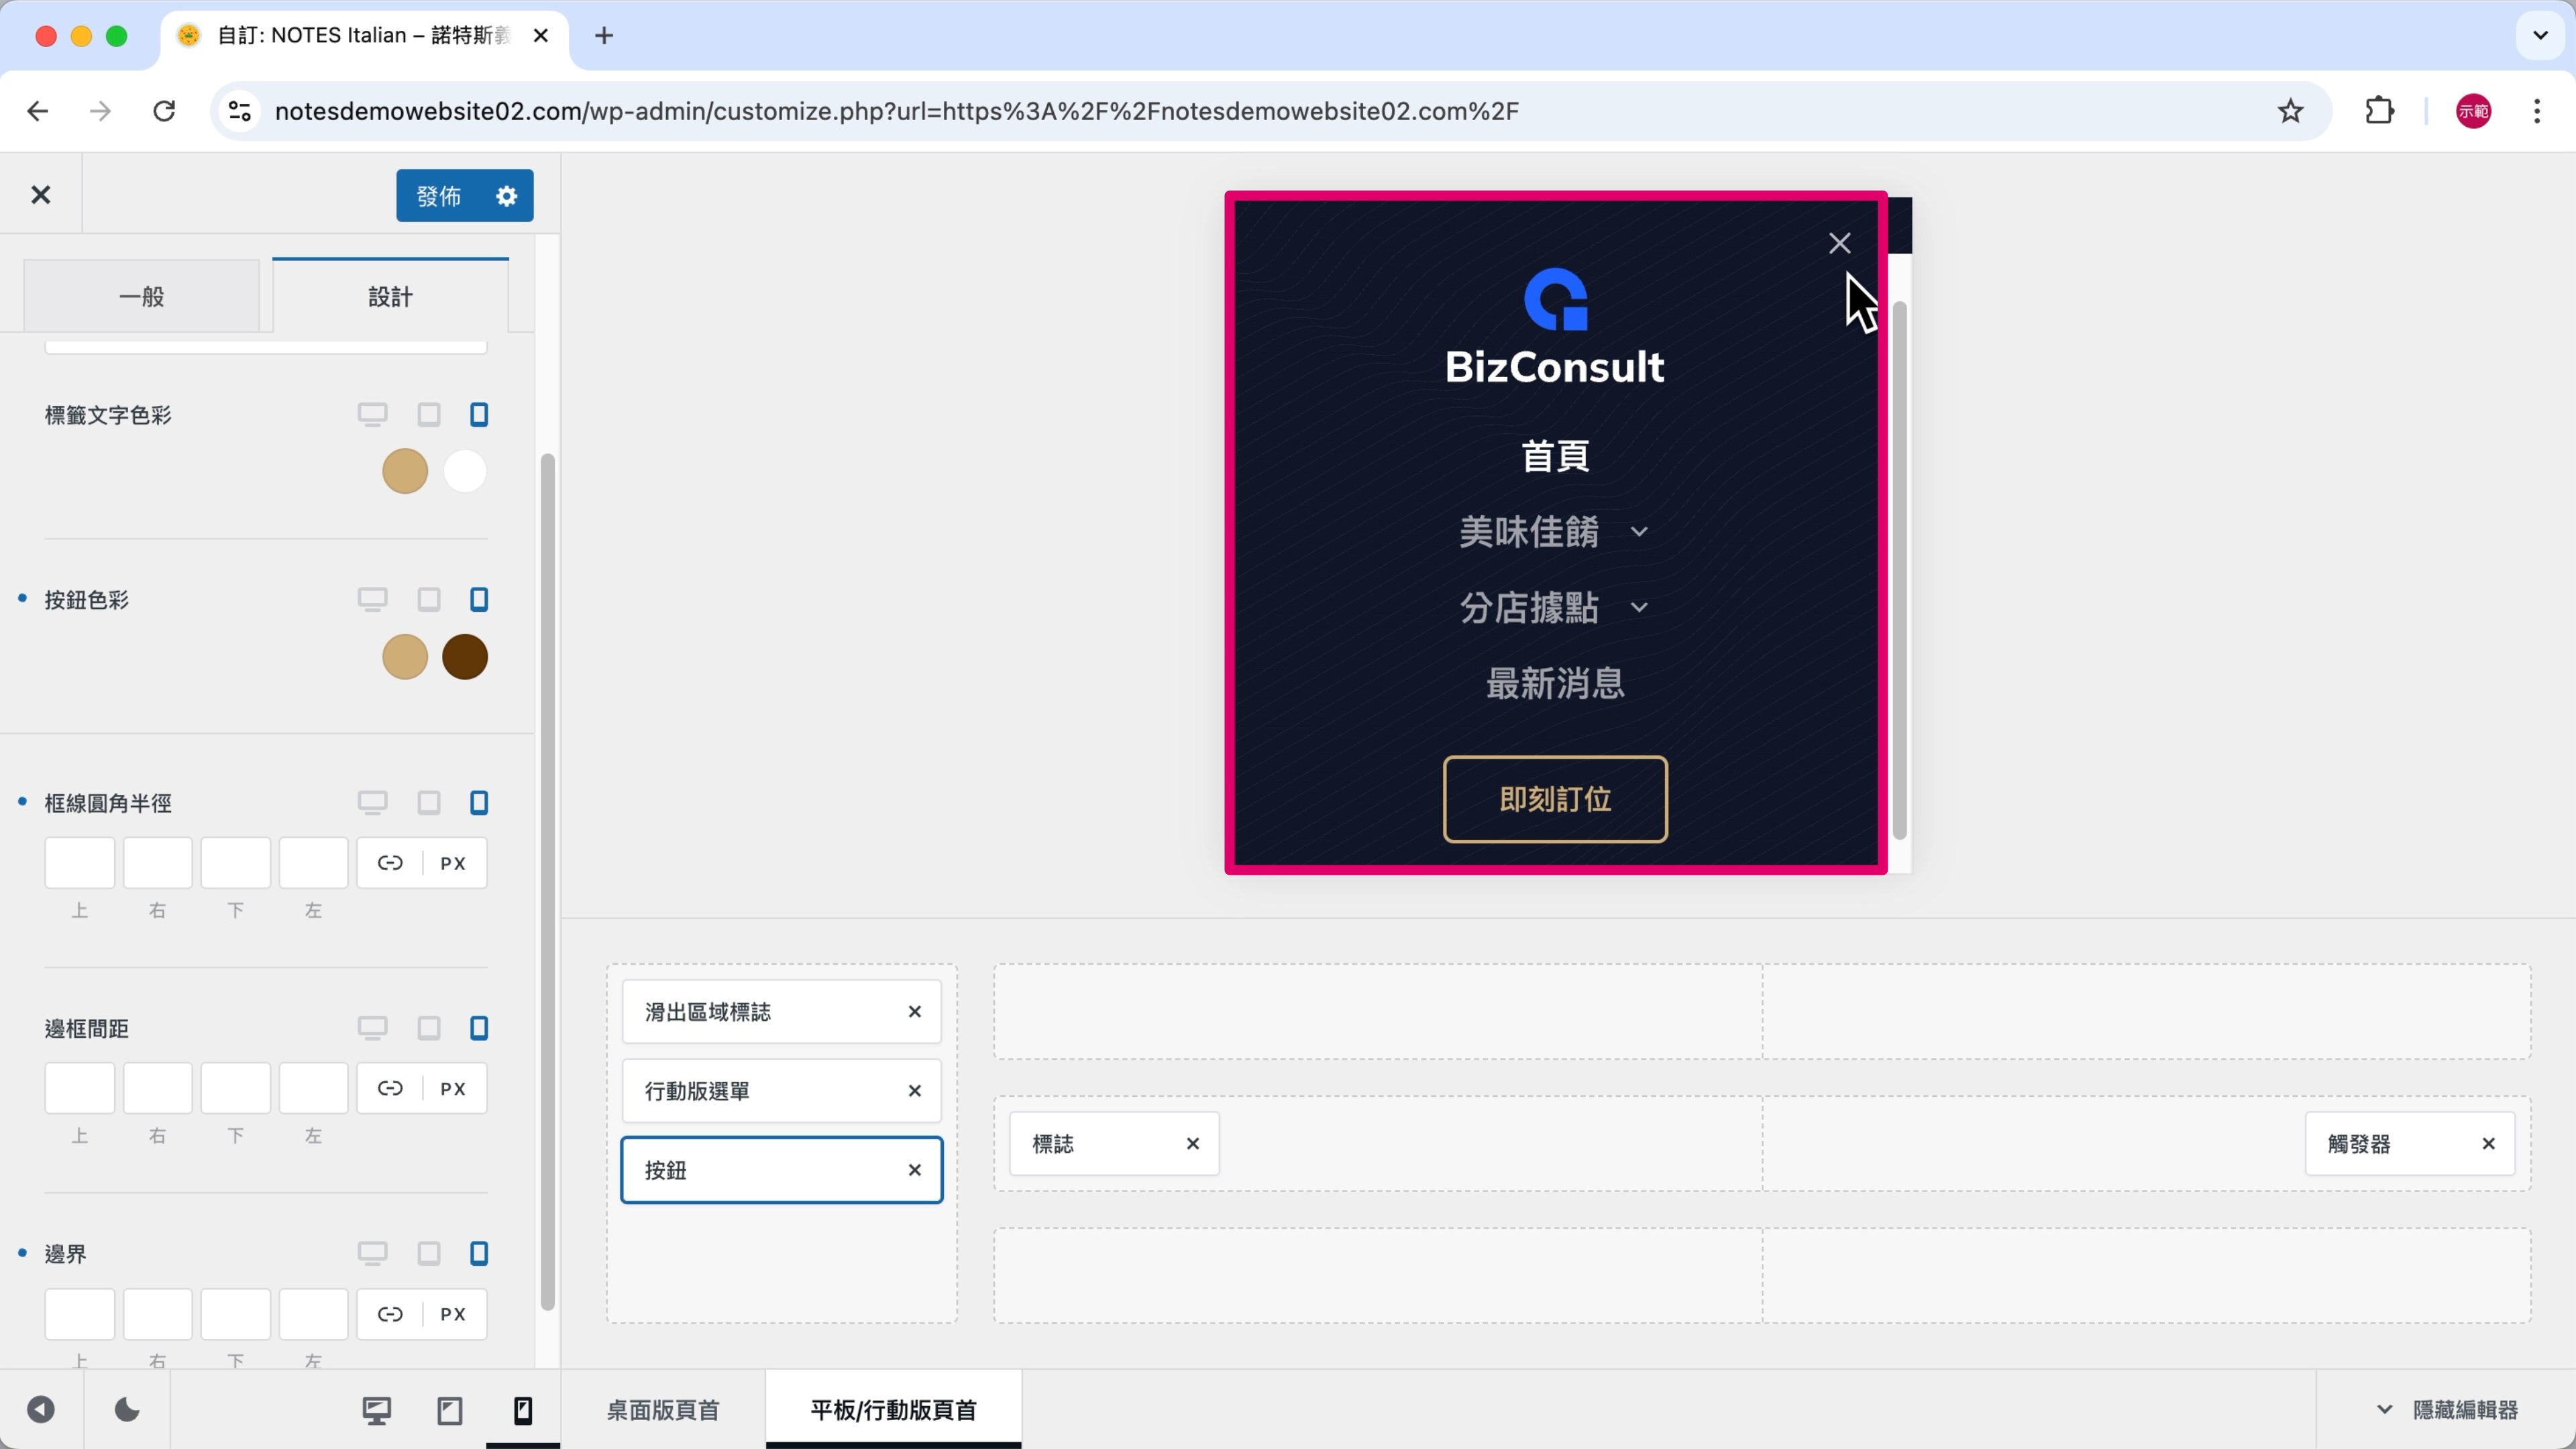This screenshot has height=1449, width=2576.
Task: Click the 發佈 publish button
Action: point(439,196)
